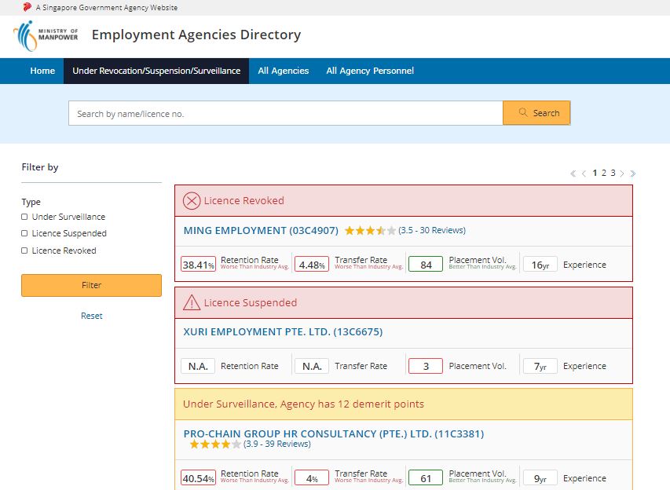Apply filters with the Filter button

(91, 285)
